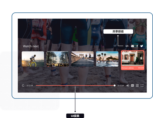Click the 00:22:48 duration label
The width and height of the screenshot is (153, 118).
coord(141,68)
